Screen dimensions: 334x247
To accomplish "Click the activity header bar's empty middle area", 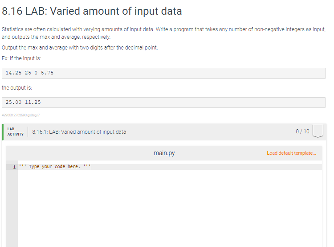I will pyautogui.click(x=209, y=132).
